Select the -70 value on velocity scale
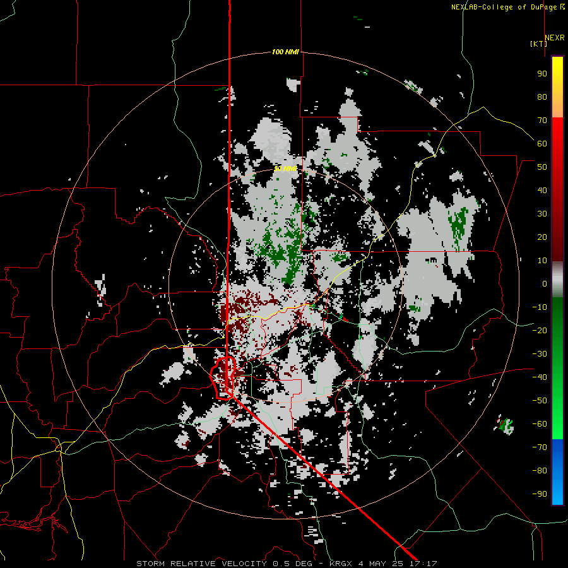 pyautogui.click(x=540, y=447)
